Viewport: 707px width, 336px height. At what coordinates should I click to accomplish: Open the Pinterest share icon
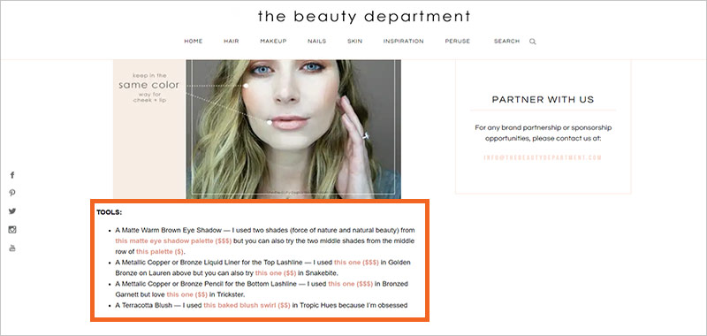click(12, 193)
